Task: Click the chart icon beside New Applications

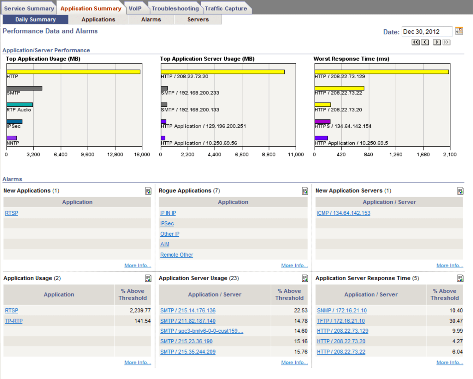Action: (x=148, y=191)
